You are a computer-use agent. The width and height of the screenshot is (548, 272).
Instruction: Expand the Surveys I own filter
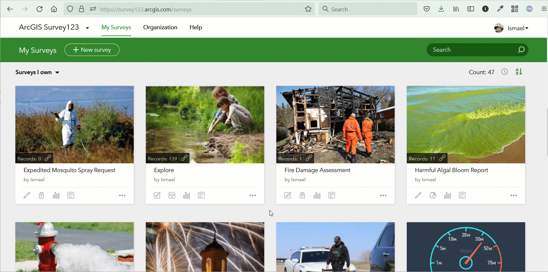coord(37,72)
